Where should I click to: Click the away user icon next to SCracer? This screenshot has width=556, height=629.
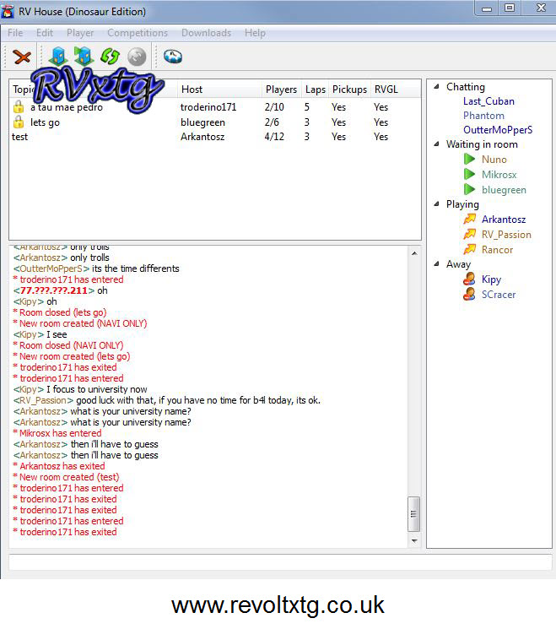(x=469, y=295)
